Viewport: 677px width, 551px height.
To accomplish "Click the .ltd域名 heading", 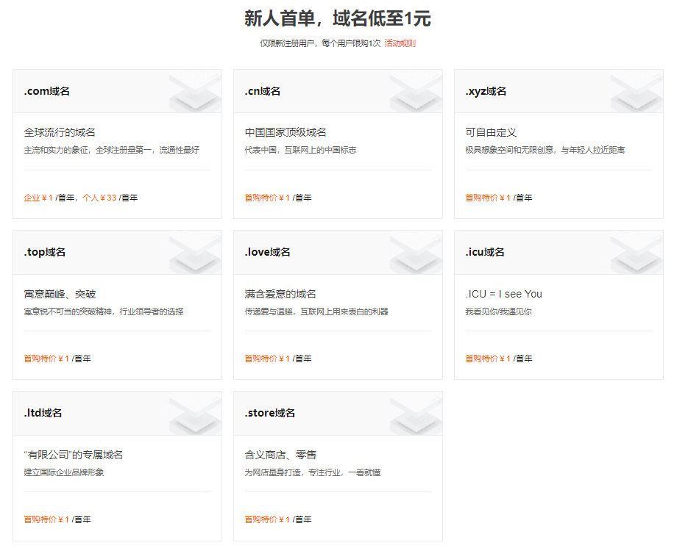I will [43, 413].
